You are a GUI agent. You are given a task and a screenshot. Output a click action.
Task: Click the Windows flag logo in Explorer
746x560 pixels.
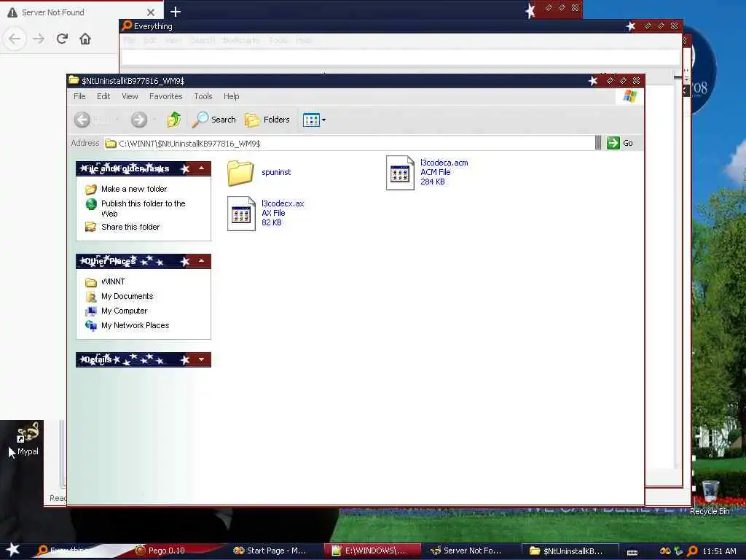point(630,97)
